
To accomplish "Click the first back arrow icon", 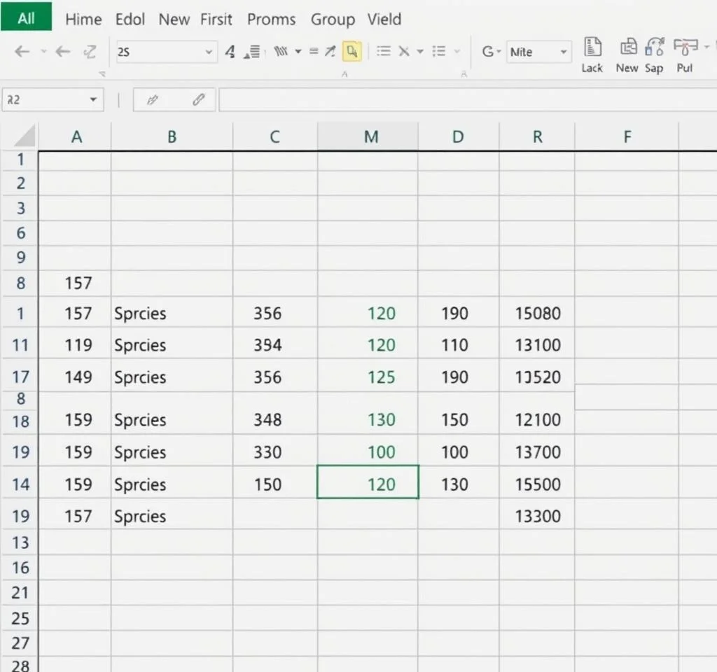I will (x=22, y=51).
